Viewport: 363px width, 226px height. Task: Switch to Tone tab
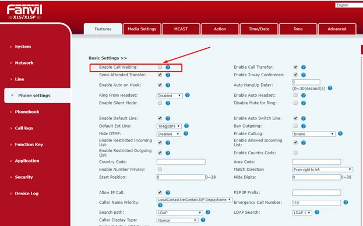pyautogui.click(x=298, y=29)
